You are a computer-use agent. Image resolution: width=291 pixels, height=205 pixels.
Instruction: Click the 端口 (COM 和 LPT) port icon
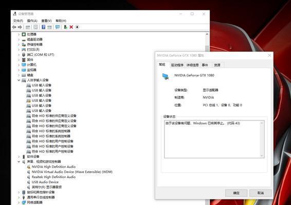coord(24,55)
